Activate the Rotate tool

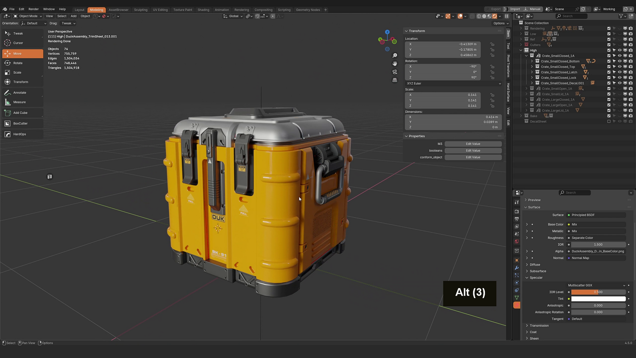click(x=22, y=63)
